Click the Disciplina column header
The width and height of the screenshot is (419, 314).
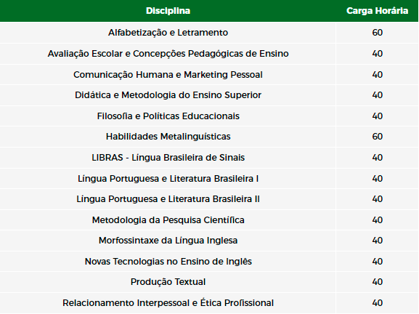168,11
